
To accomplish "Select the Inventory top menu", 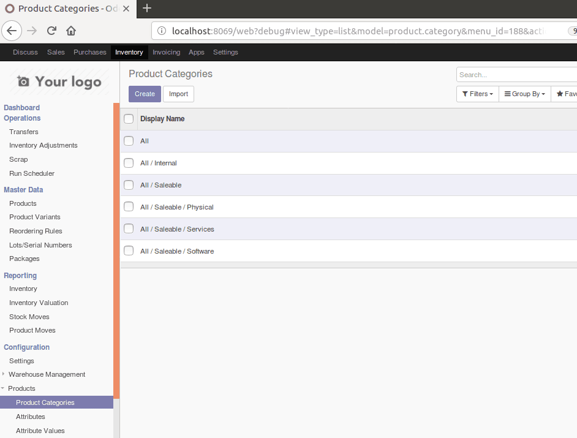I will [x=129, y=52].
